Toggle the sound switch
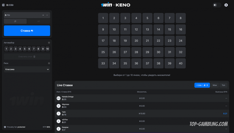The height and width of the screenshot is (133, 234). pyautogui.click(x=217, y=5)
